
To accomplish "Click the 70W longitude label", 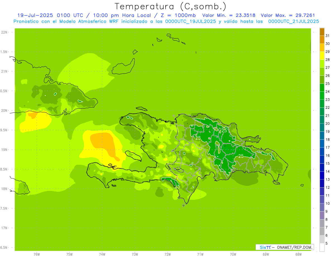I will point(233,254).
